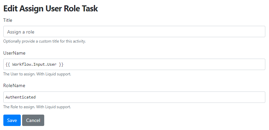Click the Title field label

coord(8,20)
